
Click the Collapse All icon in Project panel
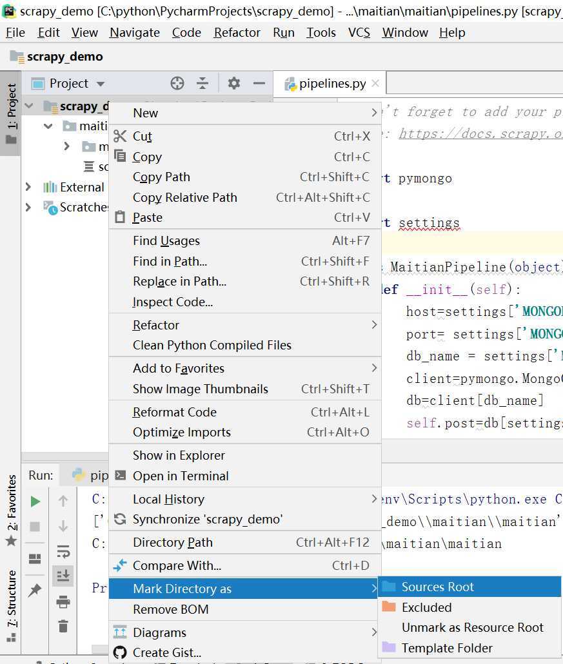202,83
